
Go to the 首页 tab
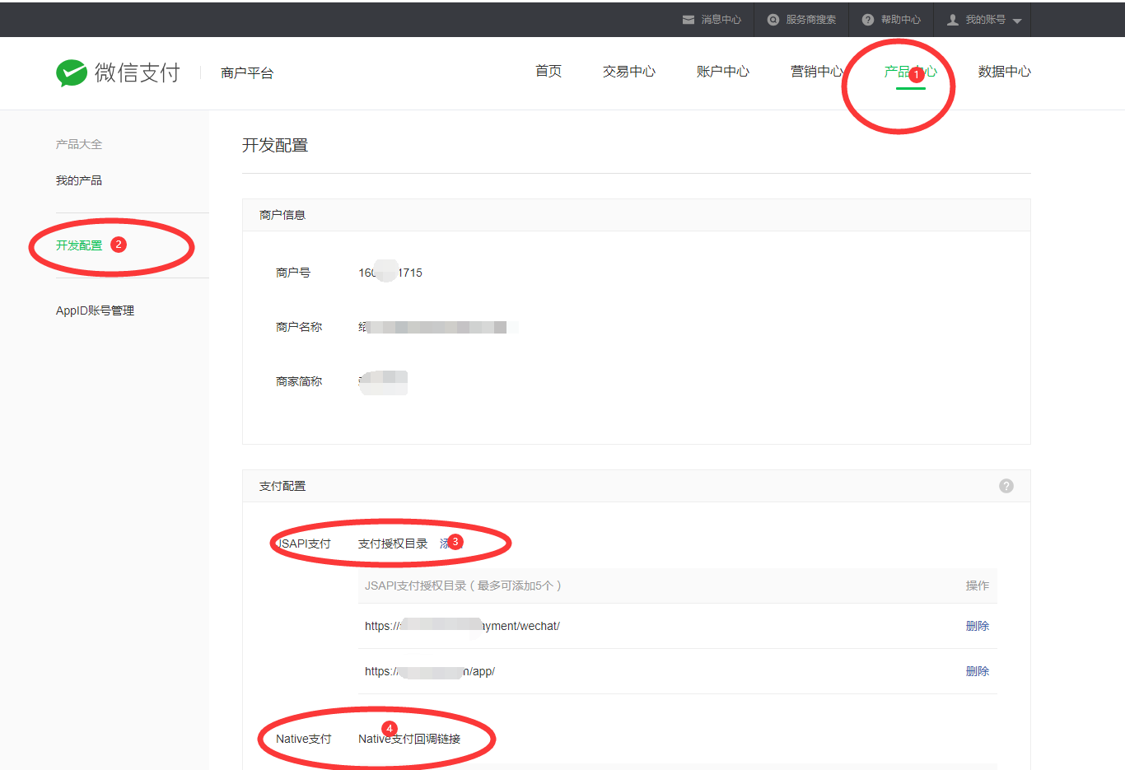(x=548, y=72)
